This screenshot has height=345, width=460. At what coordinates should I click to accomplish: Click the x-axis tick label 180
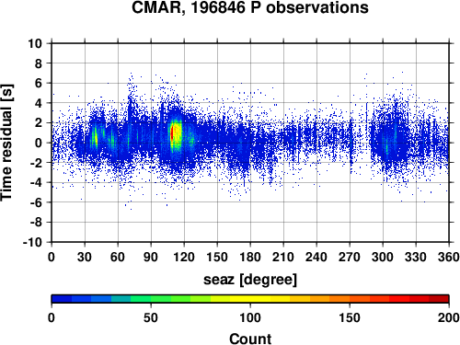coord(250,257)
